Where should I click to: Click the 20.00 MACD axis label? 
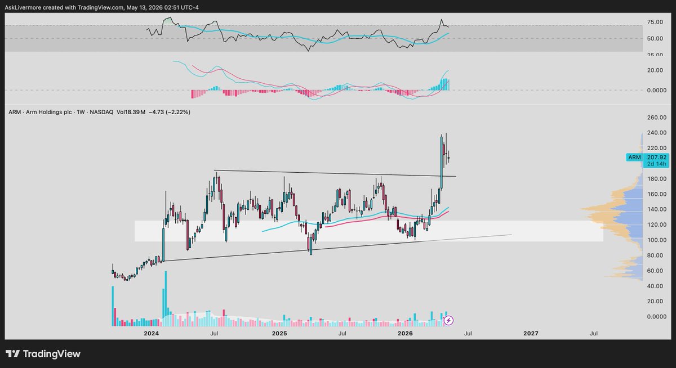[655, 70]
